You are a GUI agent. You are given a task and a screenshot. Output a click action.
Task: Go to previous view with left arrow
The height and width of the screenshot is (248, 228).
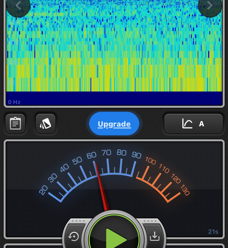click(x=18, y=5)
